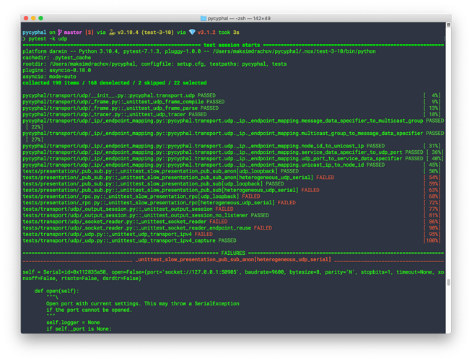Click the Python snake icon in prompt
This screenshot has height=361, width=472.
(112, 32)
